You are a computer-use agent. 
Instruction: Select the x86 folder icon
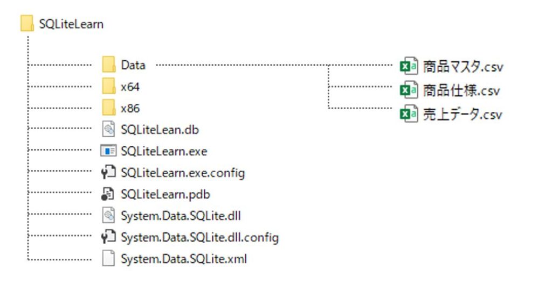click(x=109, y=108)
